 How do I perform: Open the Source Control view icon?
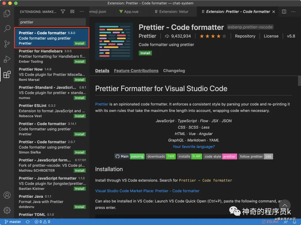click(7, 44)
